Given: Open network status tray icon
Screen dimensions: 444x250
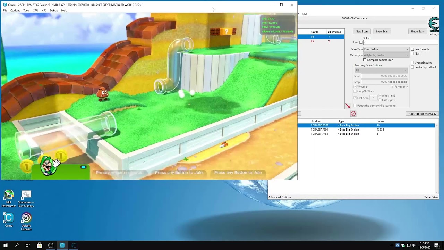Looking at the screenshot, I should click(x=408, y=245).
